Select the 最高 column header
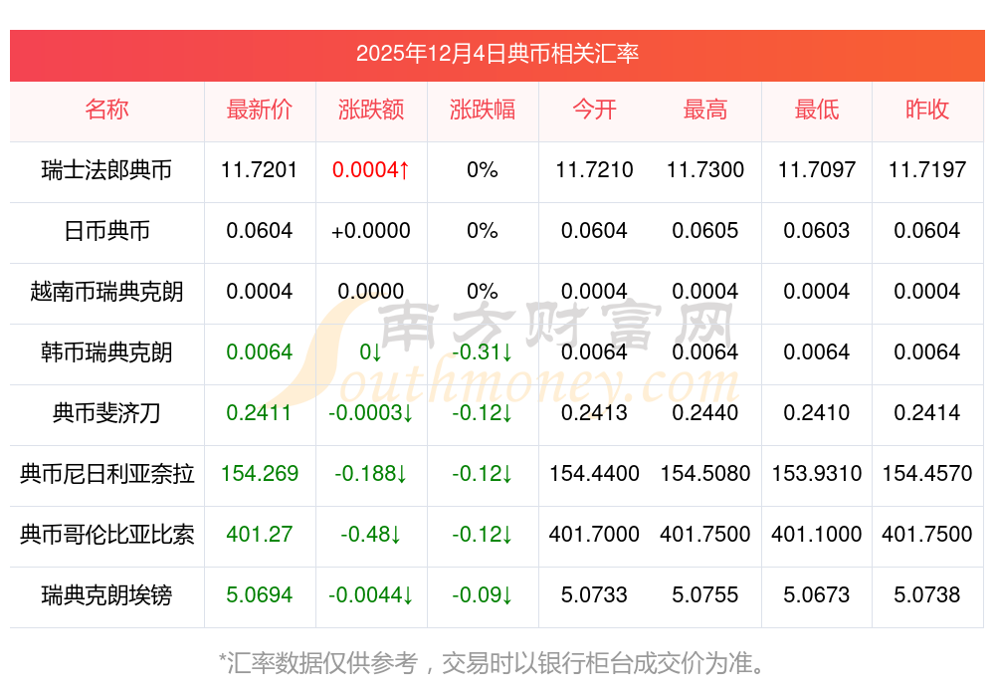 (x=705, y=110)
